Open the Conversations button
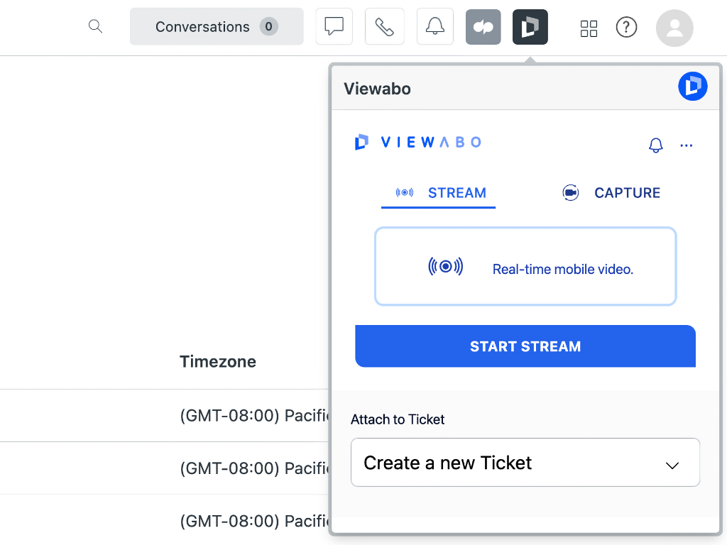Image resolution: width=727 pixels, height=545 pixels. (216, 27)
